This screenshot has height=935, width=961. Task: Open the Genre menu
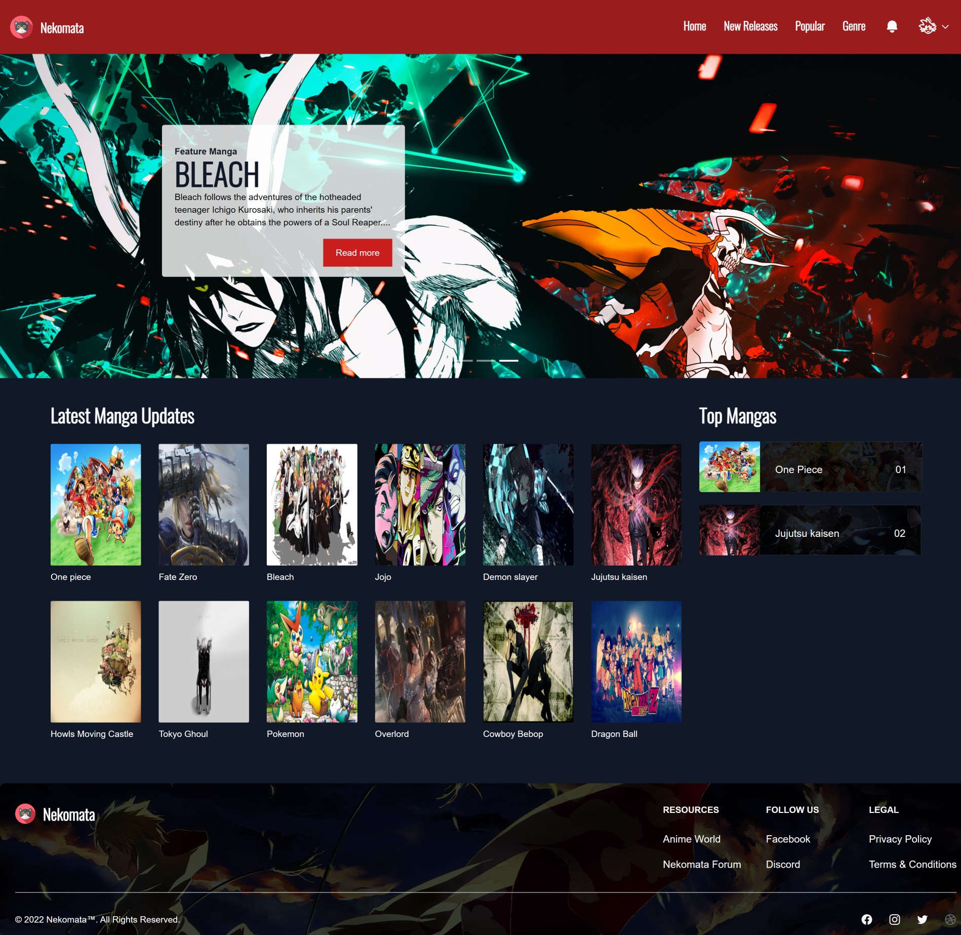(854, 26)
